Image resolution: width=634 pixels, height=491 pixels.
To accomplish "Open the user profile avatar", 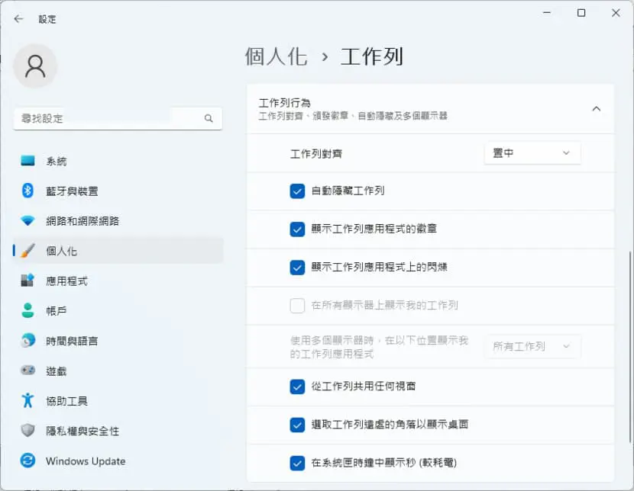I will (x=35, y=66).
